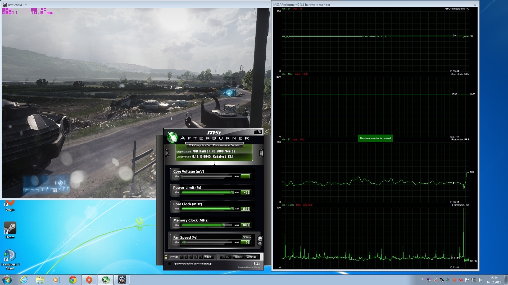
Task: Open the Steam desktop shortcut
Action: pyautogui.click(x=10, y=230)
